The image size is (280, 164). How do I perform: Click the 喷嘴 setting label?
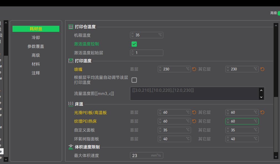[x=78, y=69]
